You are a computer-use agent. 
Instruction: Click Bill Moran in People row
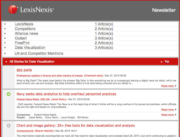pyautogui.click(x=83, y=117)
